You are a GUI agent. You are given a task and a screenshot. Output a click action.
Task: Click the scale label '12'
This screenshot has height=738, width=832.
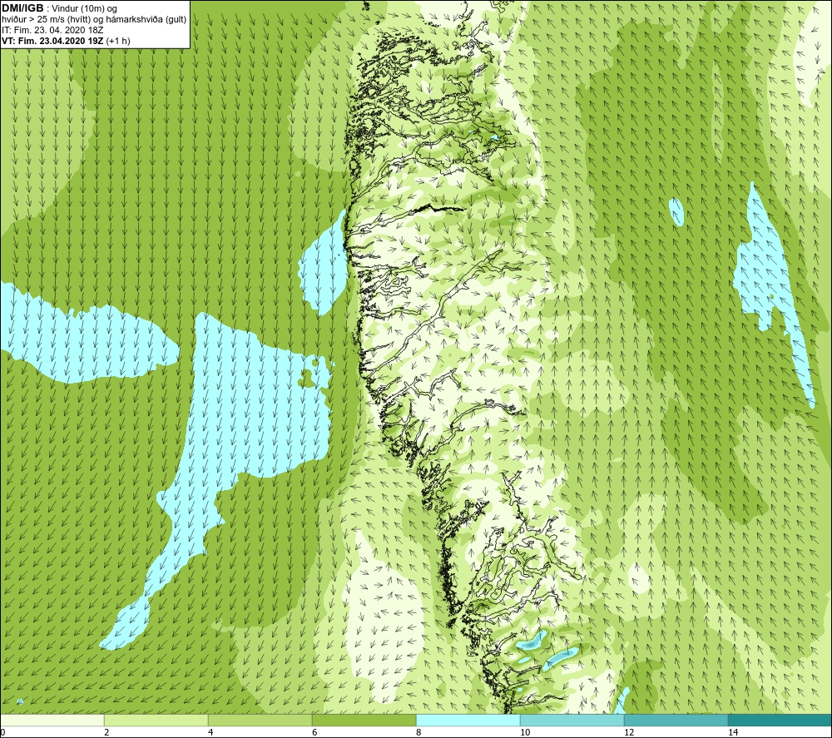pos(629,732)
